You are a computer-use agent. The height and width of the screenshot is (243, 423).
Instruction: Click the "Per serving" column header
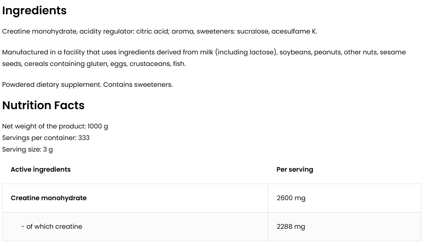295,169
